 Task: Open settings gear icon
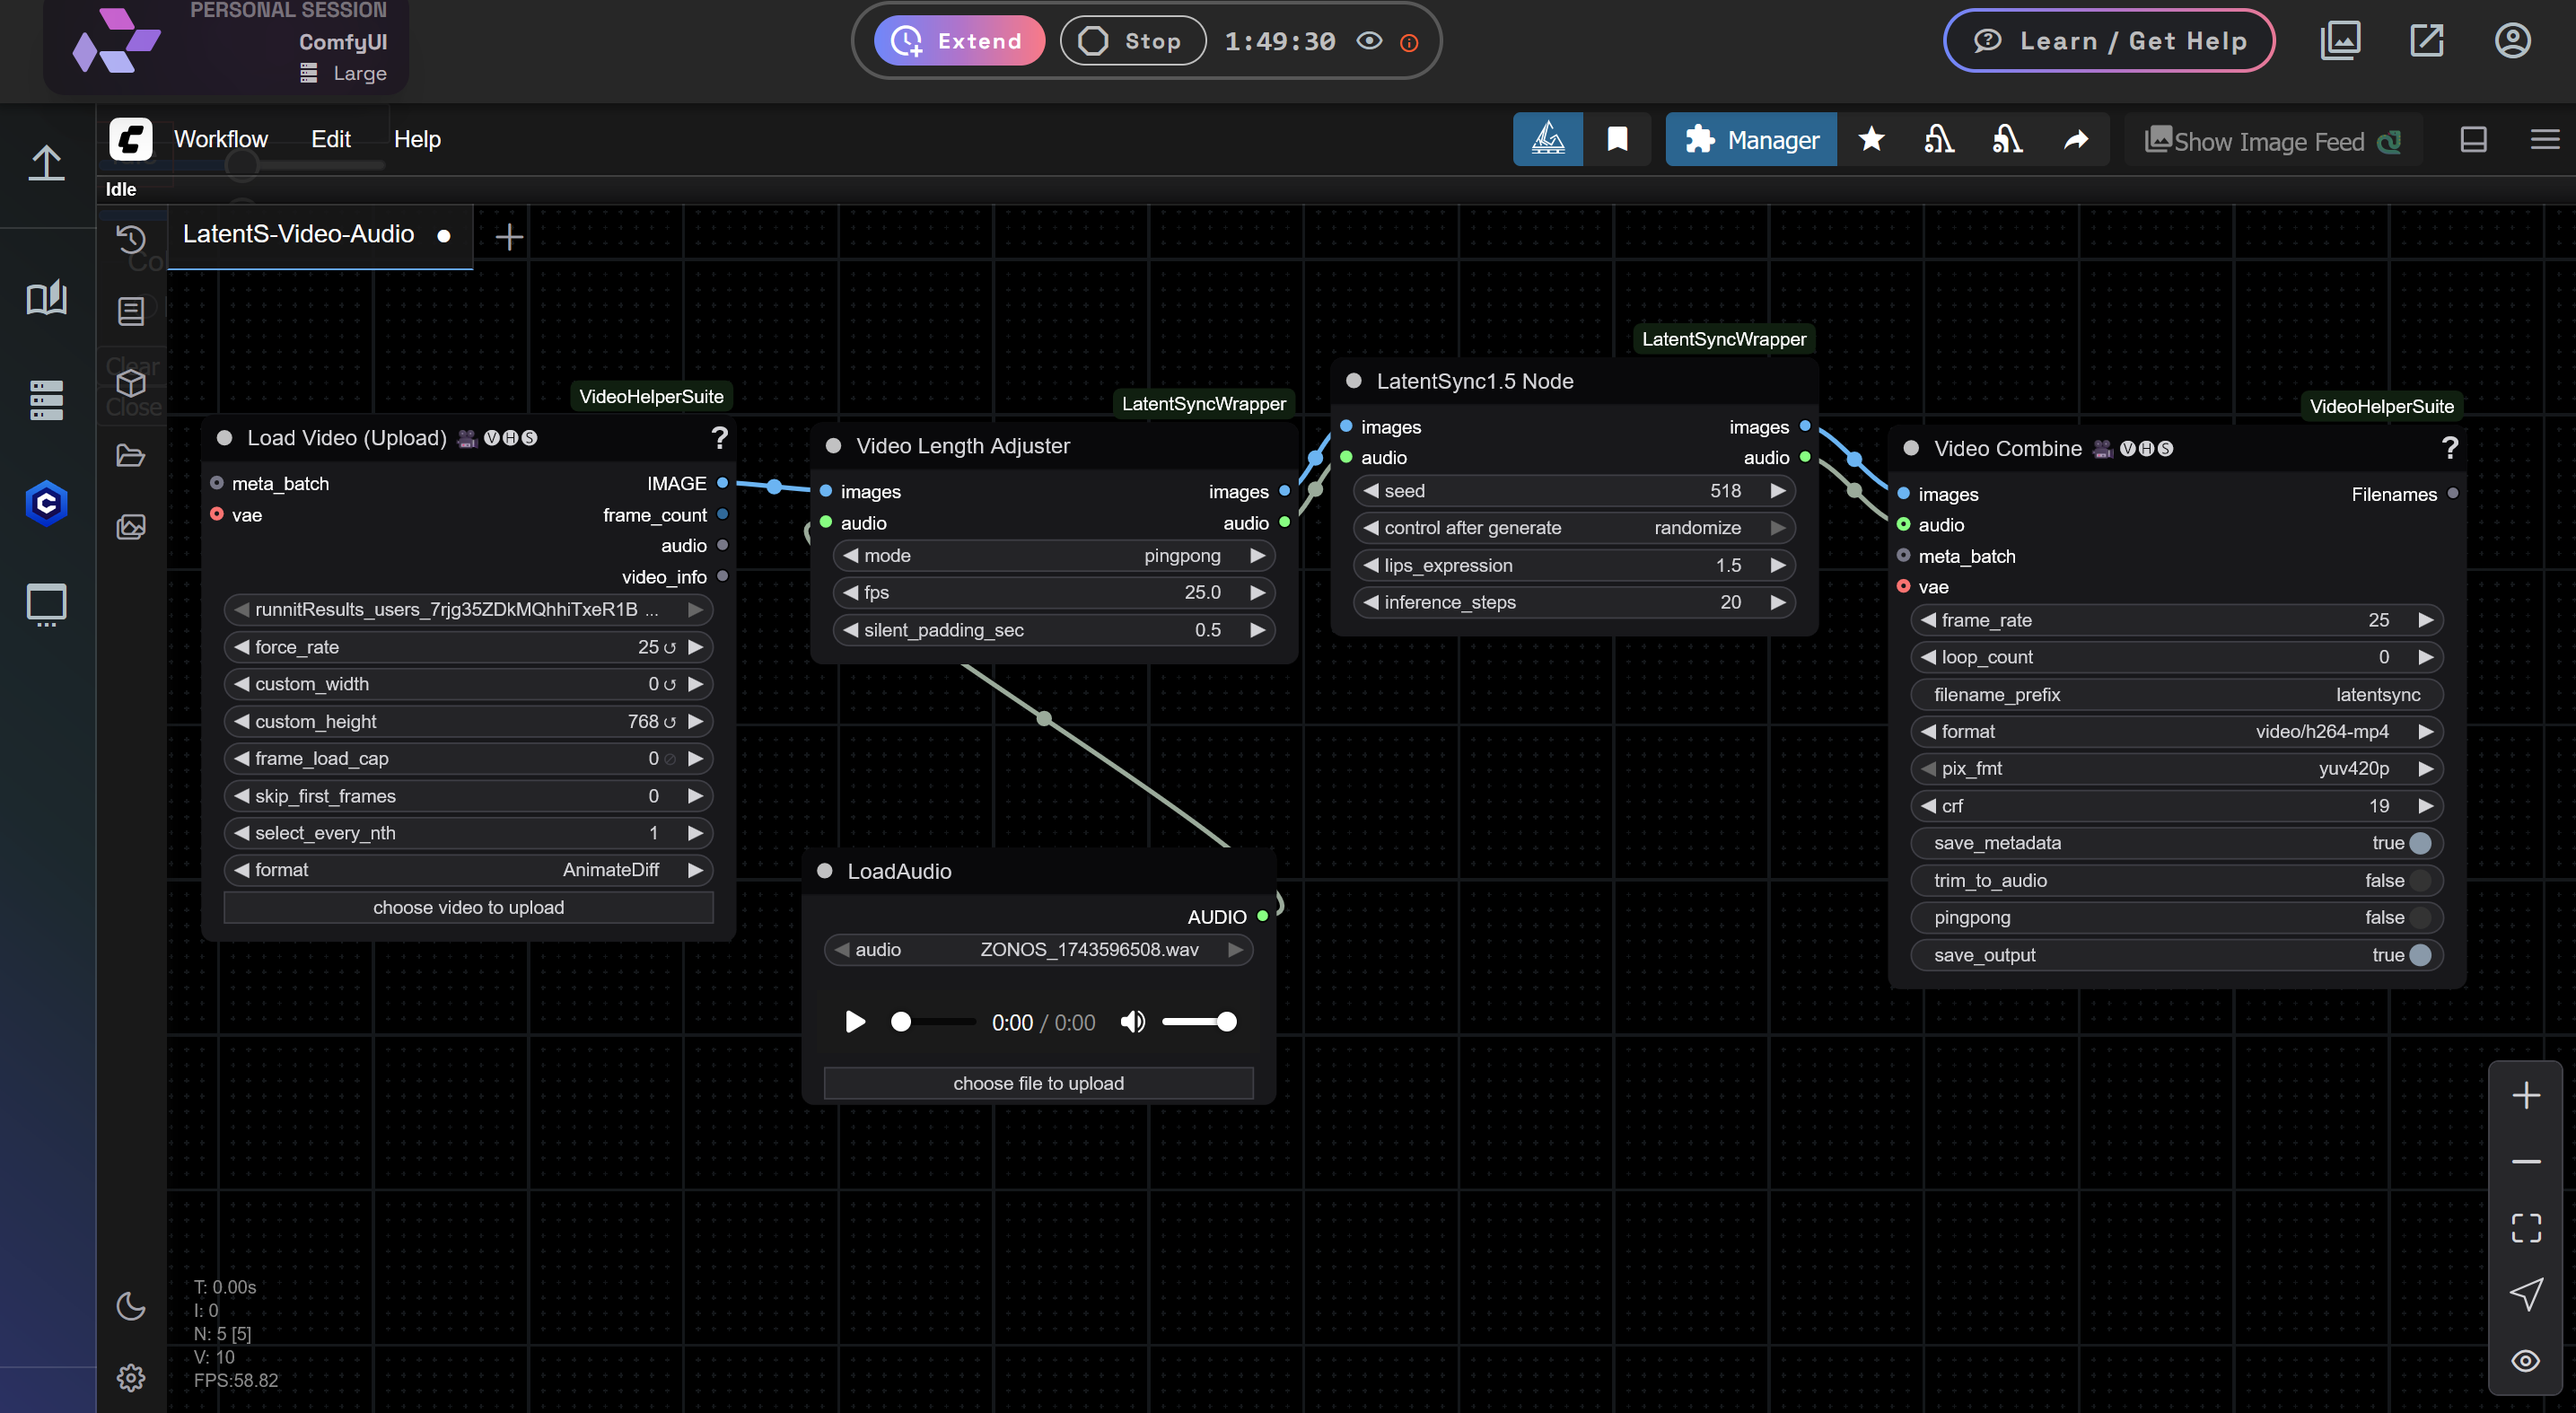click(x=131, y=1377)
